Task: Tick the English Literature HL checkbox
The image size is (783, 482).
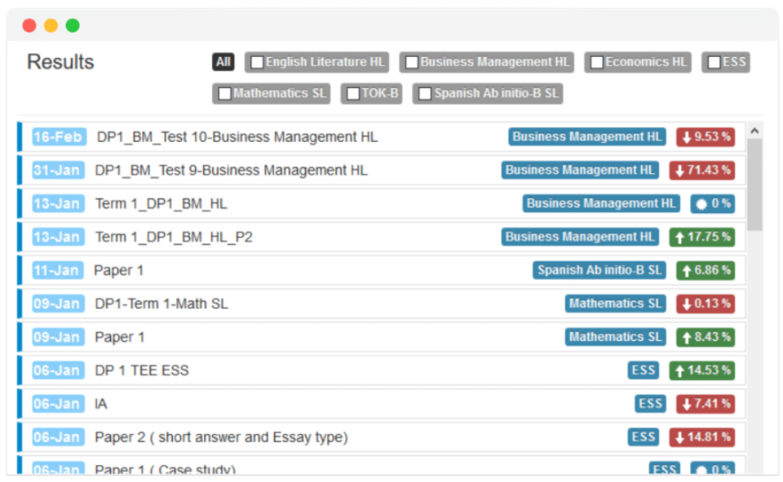Action: [x=257, y=63]
